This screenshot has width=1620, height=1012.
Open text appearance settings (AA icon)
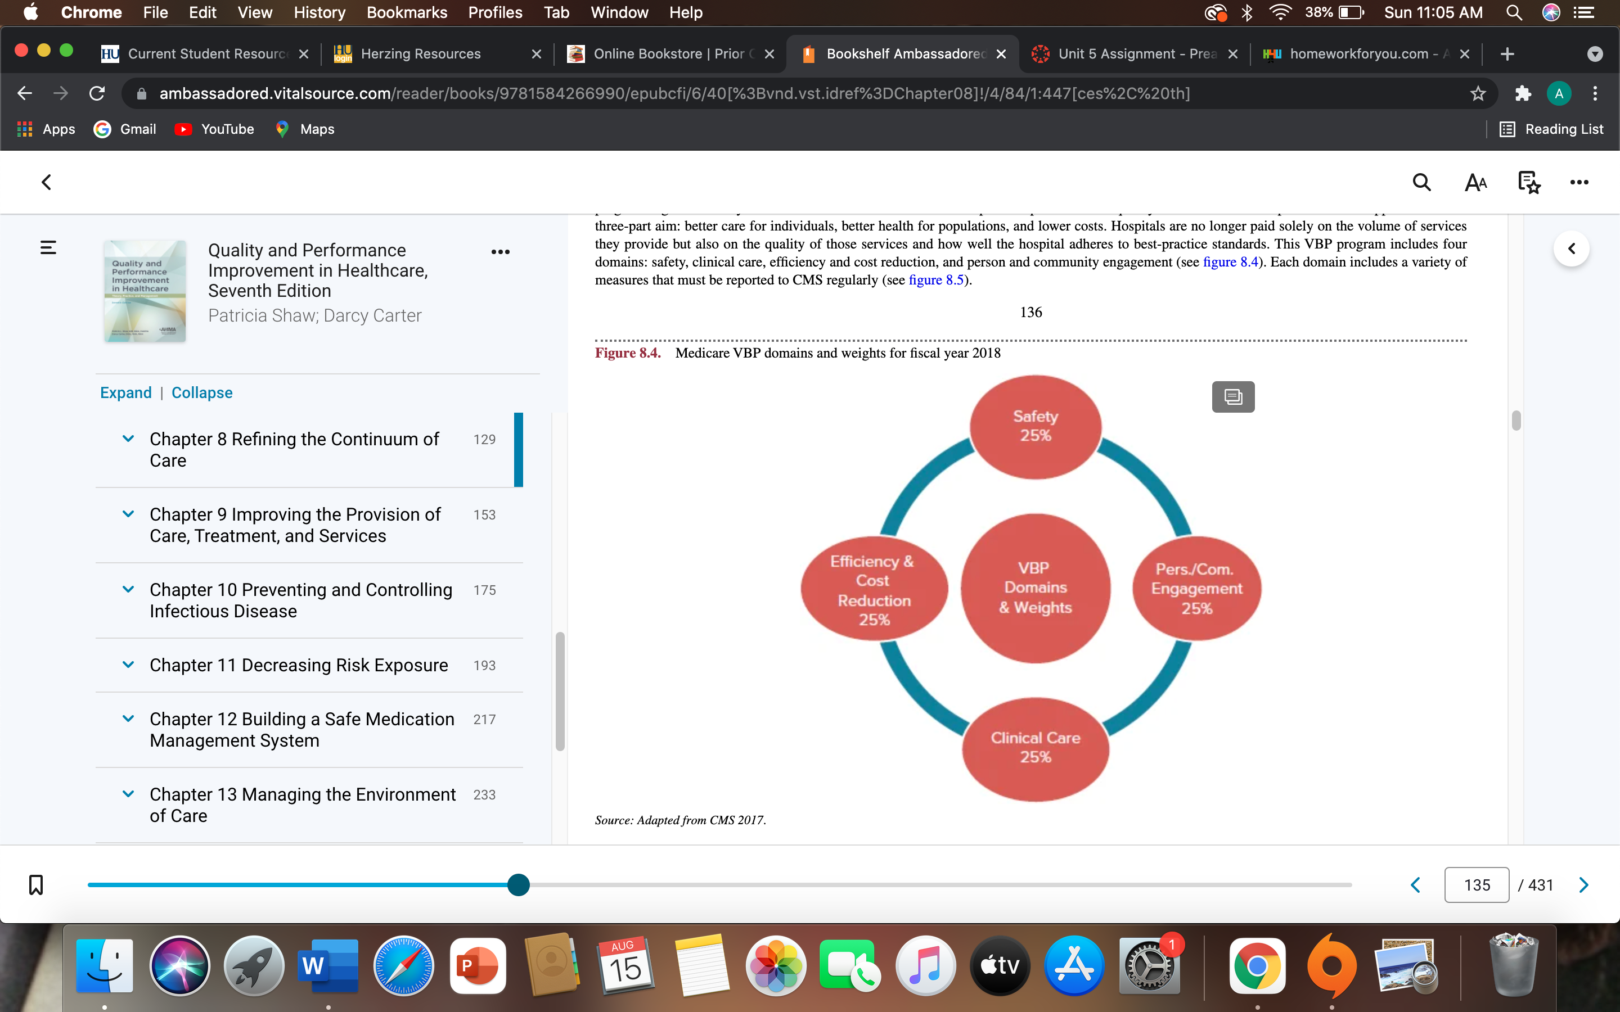[x=1475, y=182]
